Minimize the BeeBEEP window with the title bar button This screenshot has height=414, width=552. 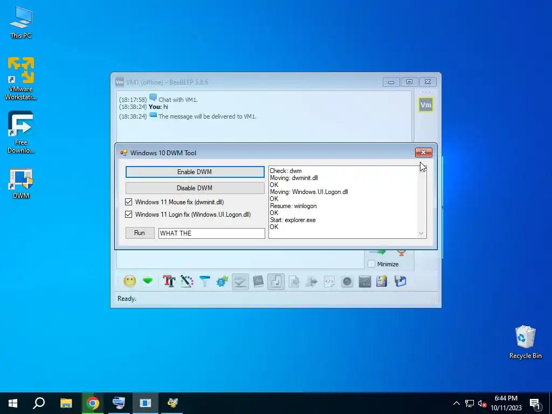[391, 82]
